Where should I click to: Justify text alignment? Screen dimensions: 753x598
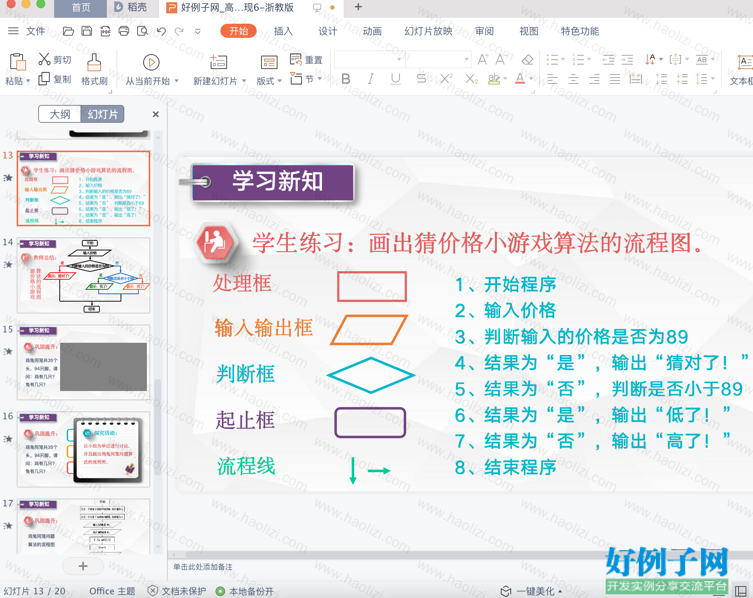pos(615,79)
